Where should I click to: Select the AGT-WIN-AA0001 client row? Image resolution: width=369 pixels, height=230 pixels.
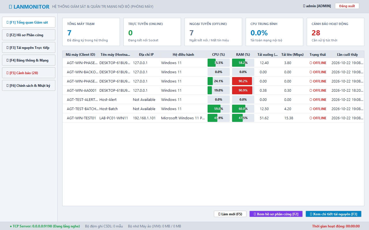tap(213, 90)
